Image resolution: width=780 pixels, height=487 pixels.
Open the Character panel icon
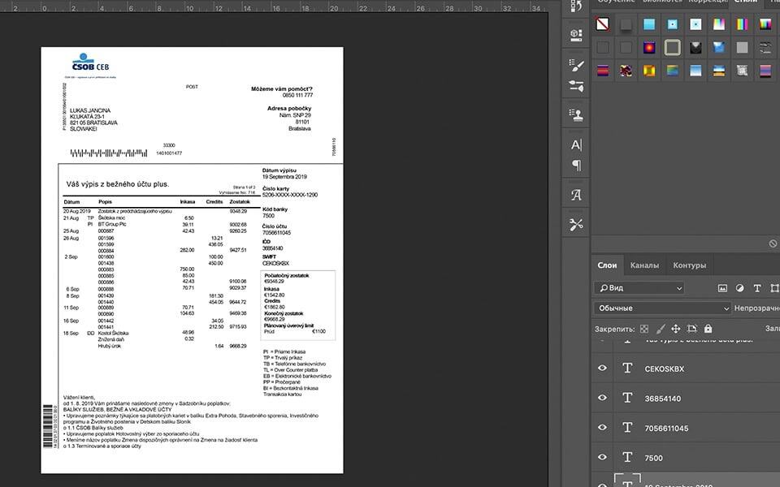point(576,144)
